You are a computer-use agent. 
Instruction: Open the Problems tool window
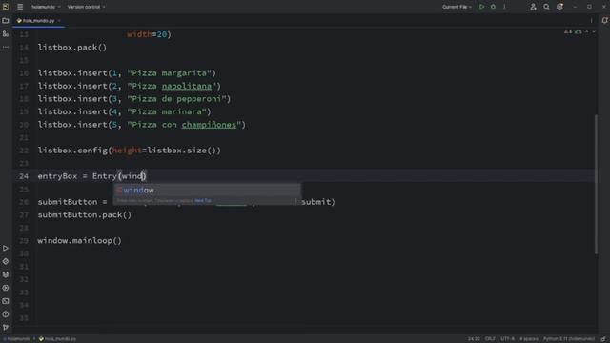(6, 314)
